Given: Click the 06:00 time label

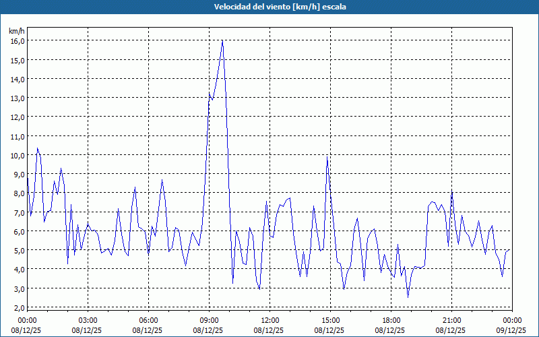Looking at the screenshot, I should [148, 320].
